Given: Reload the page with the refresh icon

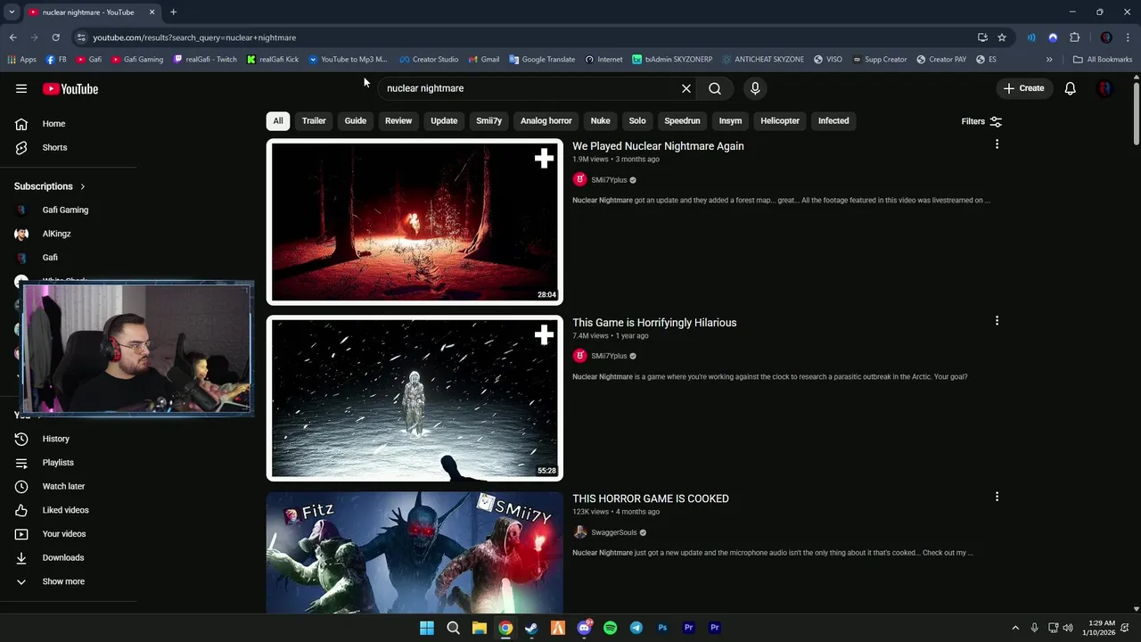Looking at the screenshot, I should 55,37.
